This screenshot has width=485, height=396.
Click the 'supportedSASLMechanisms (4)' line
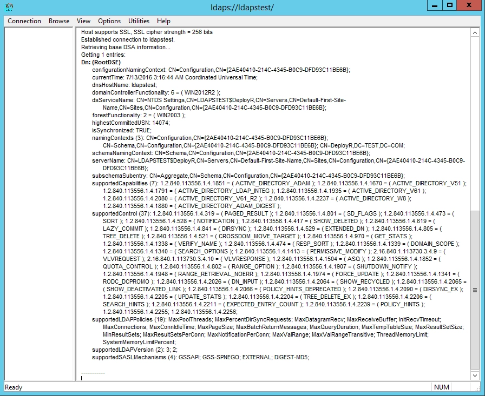pyautogui.click(x=200, y=357)
